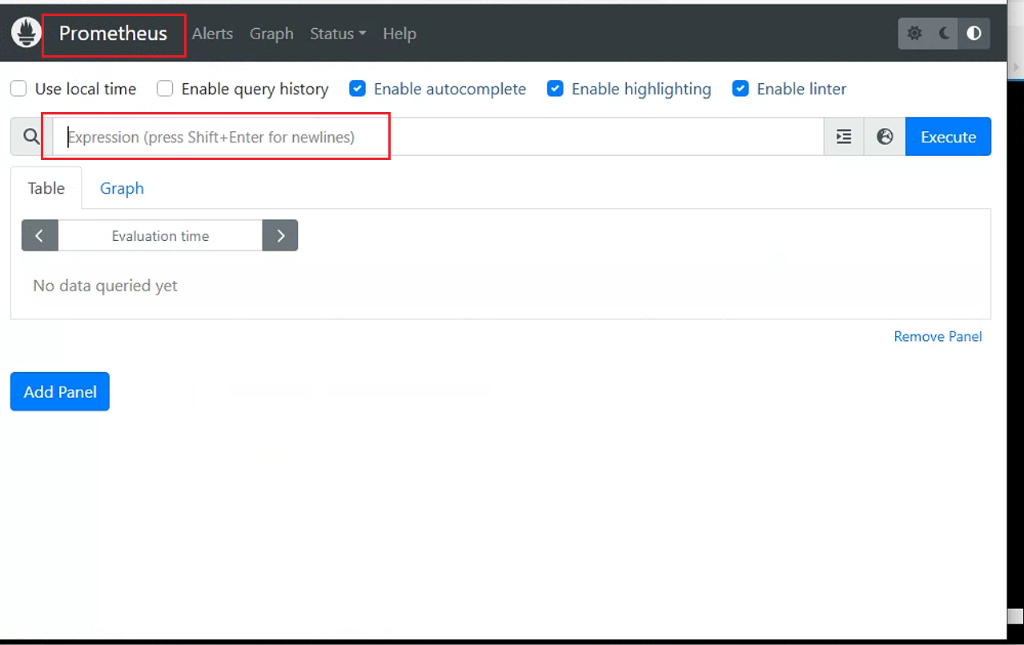Switch to dark theme moon icon
The height and width of the screenshot is (645, 1024).
click(x=945, y=34)
